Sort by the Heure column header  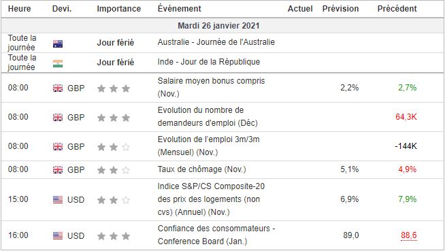(19, 9)
